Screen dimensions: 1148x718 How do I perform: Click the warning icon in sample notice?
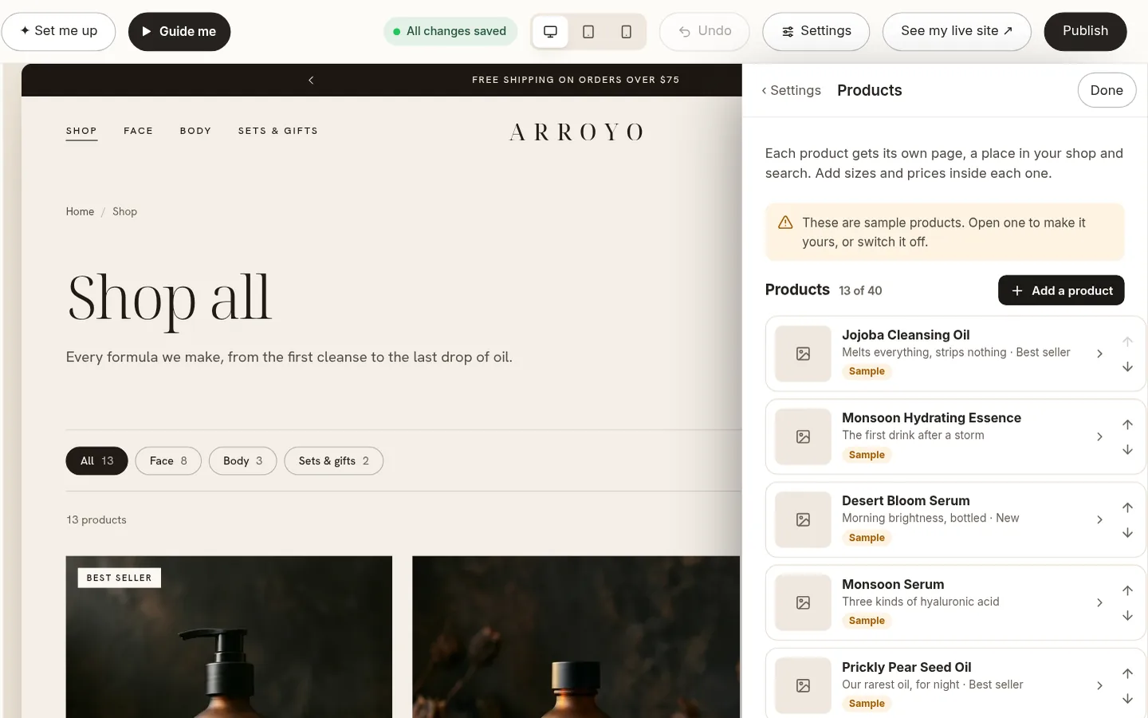point(785,223)
